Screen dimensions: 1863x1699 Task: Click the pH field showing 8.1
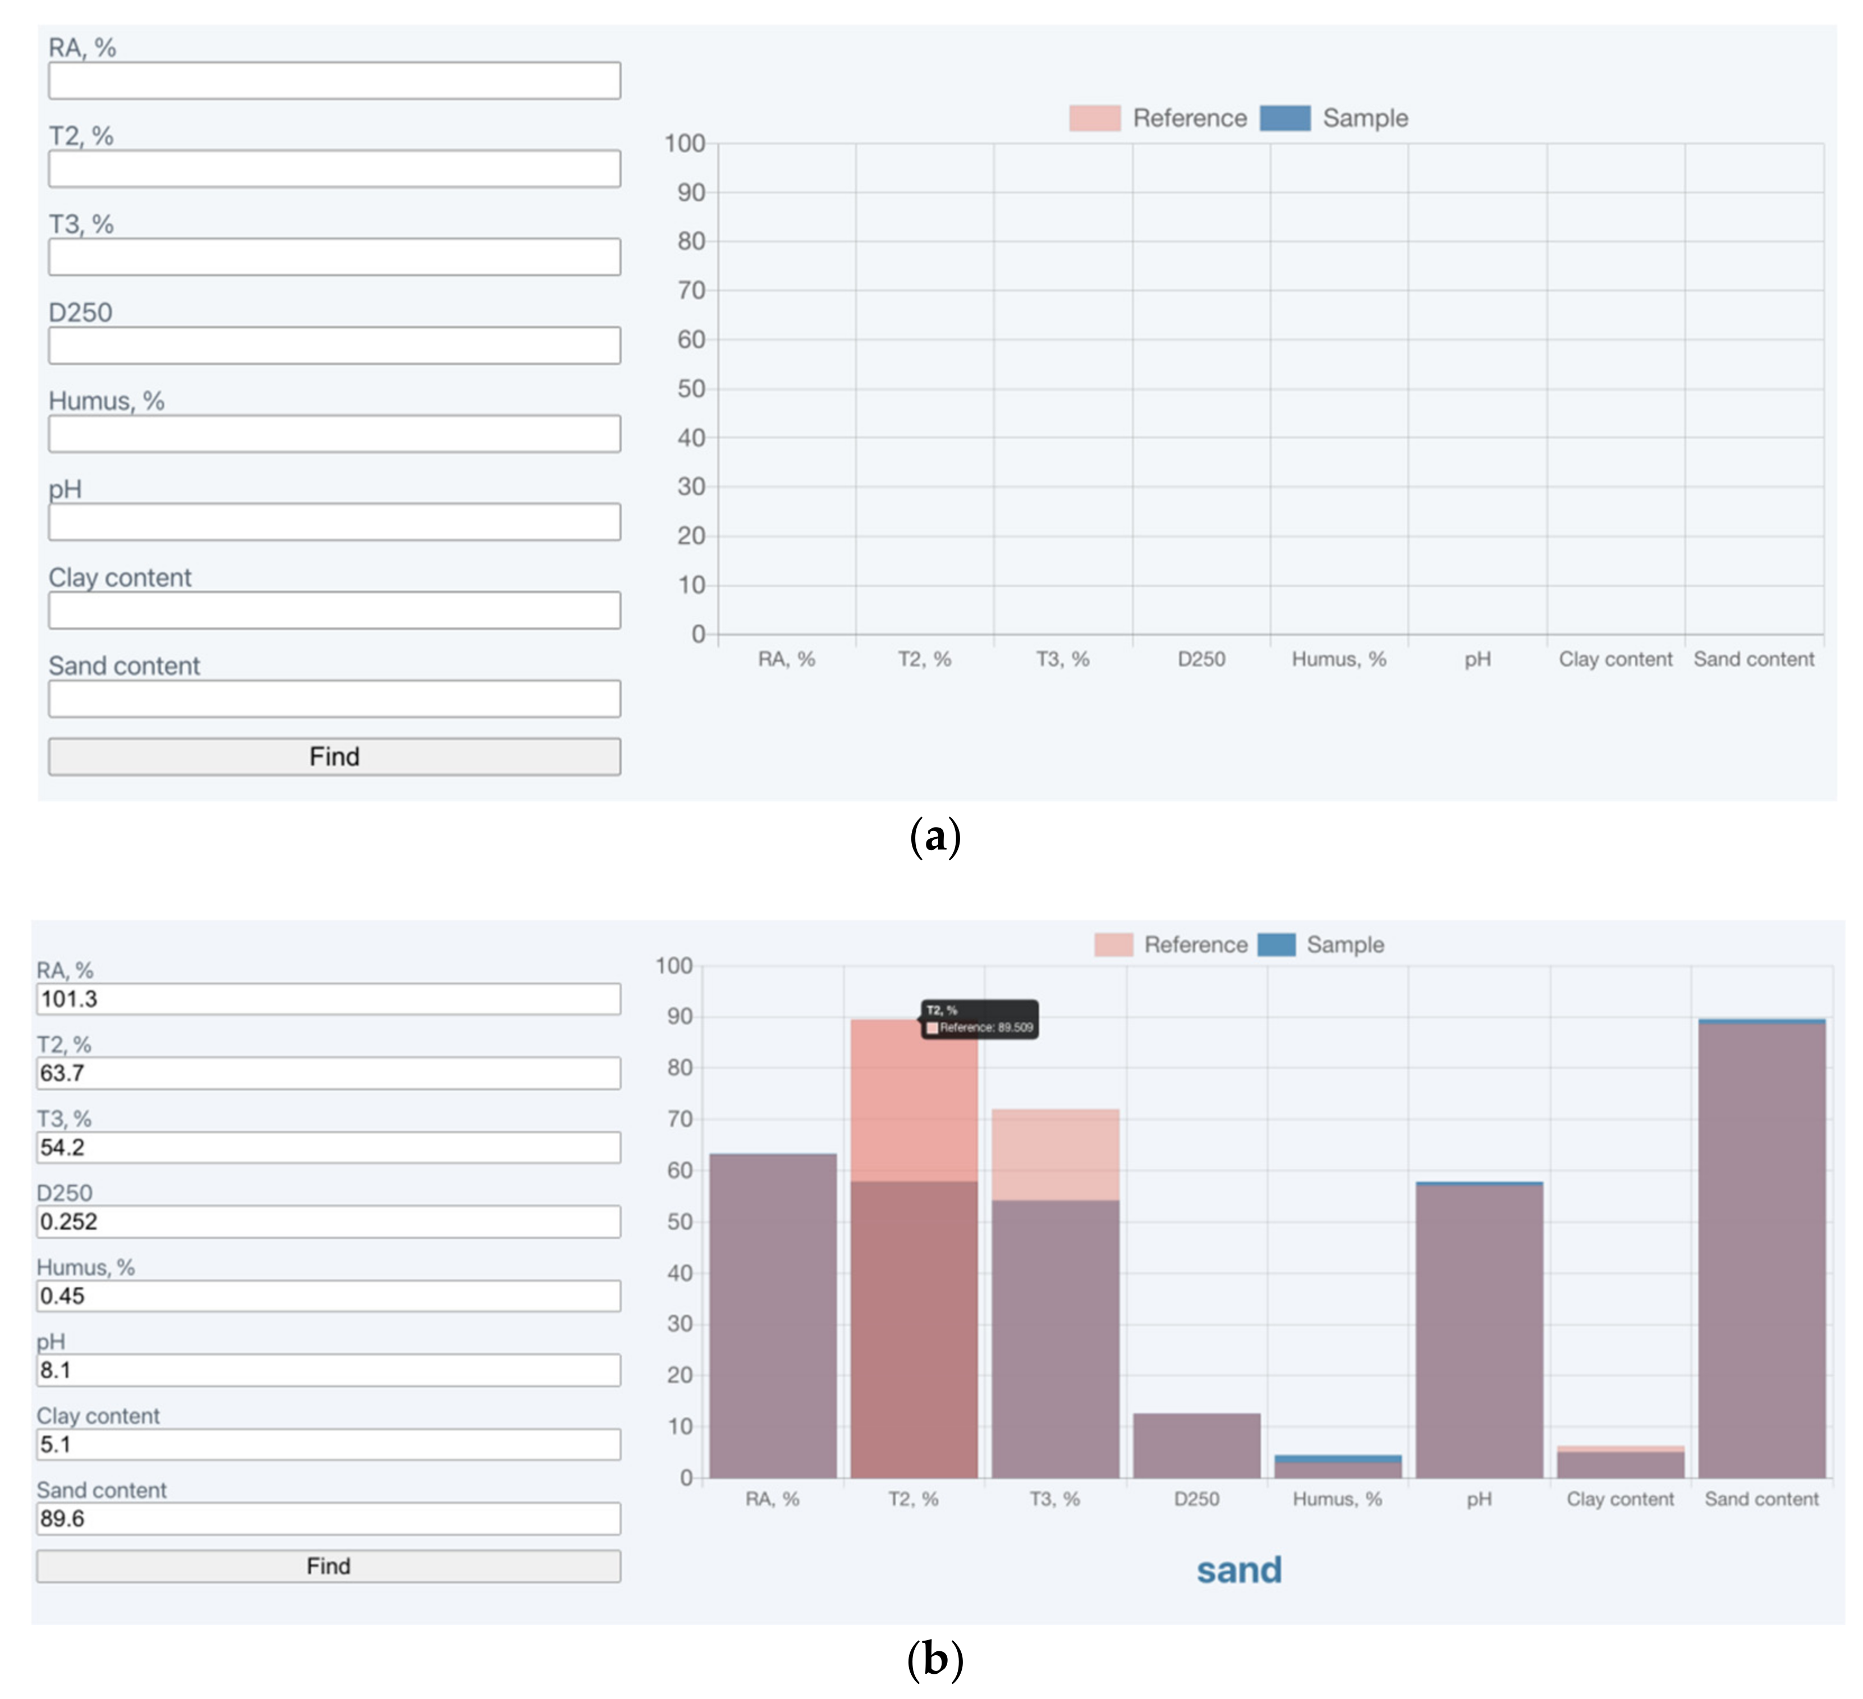click(x=328, y=1370)
